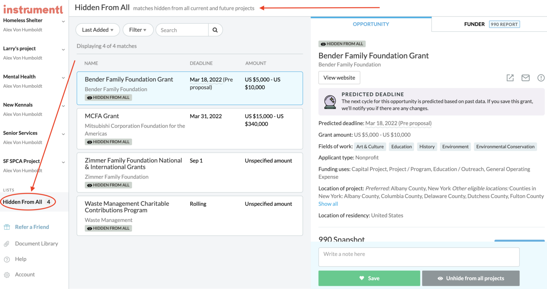Open the New Kennals project

[18, 105]
